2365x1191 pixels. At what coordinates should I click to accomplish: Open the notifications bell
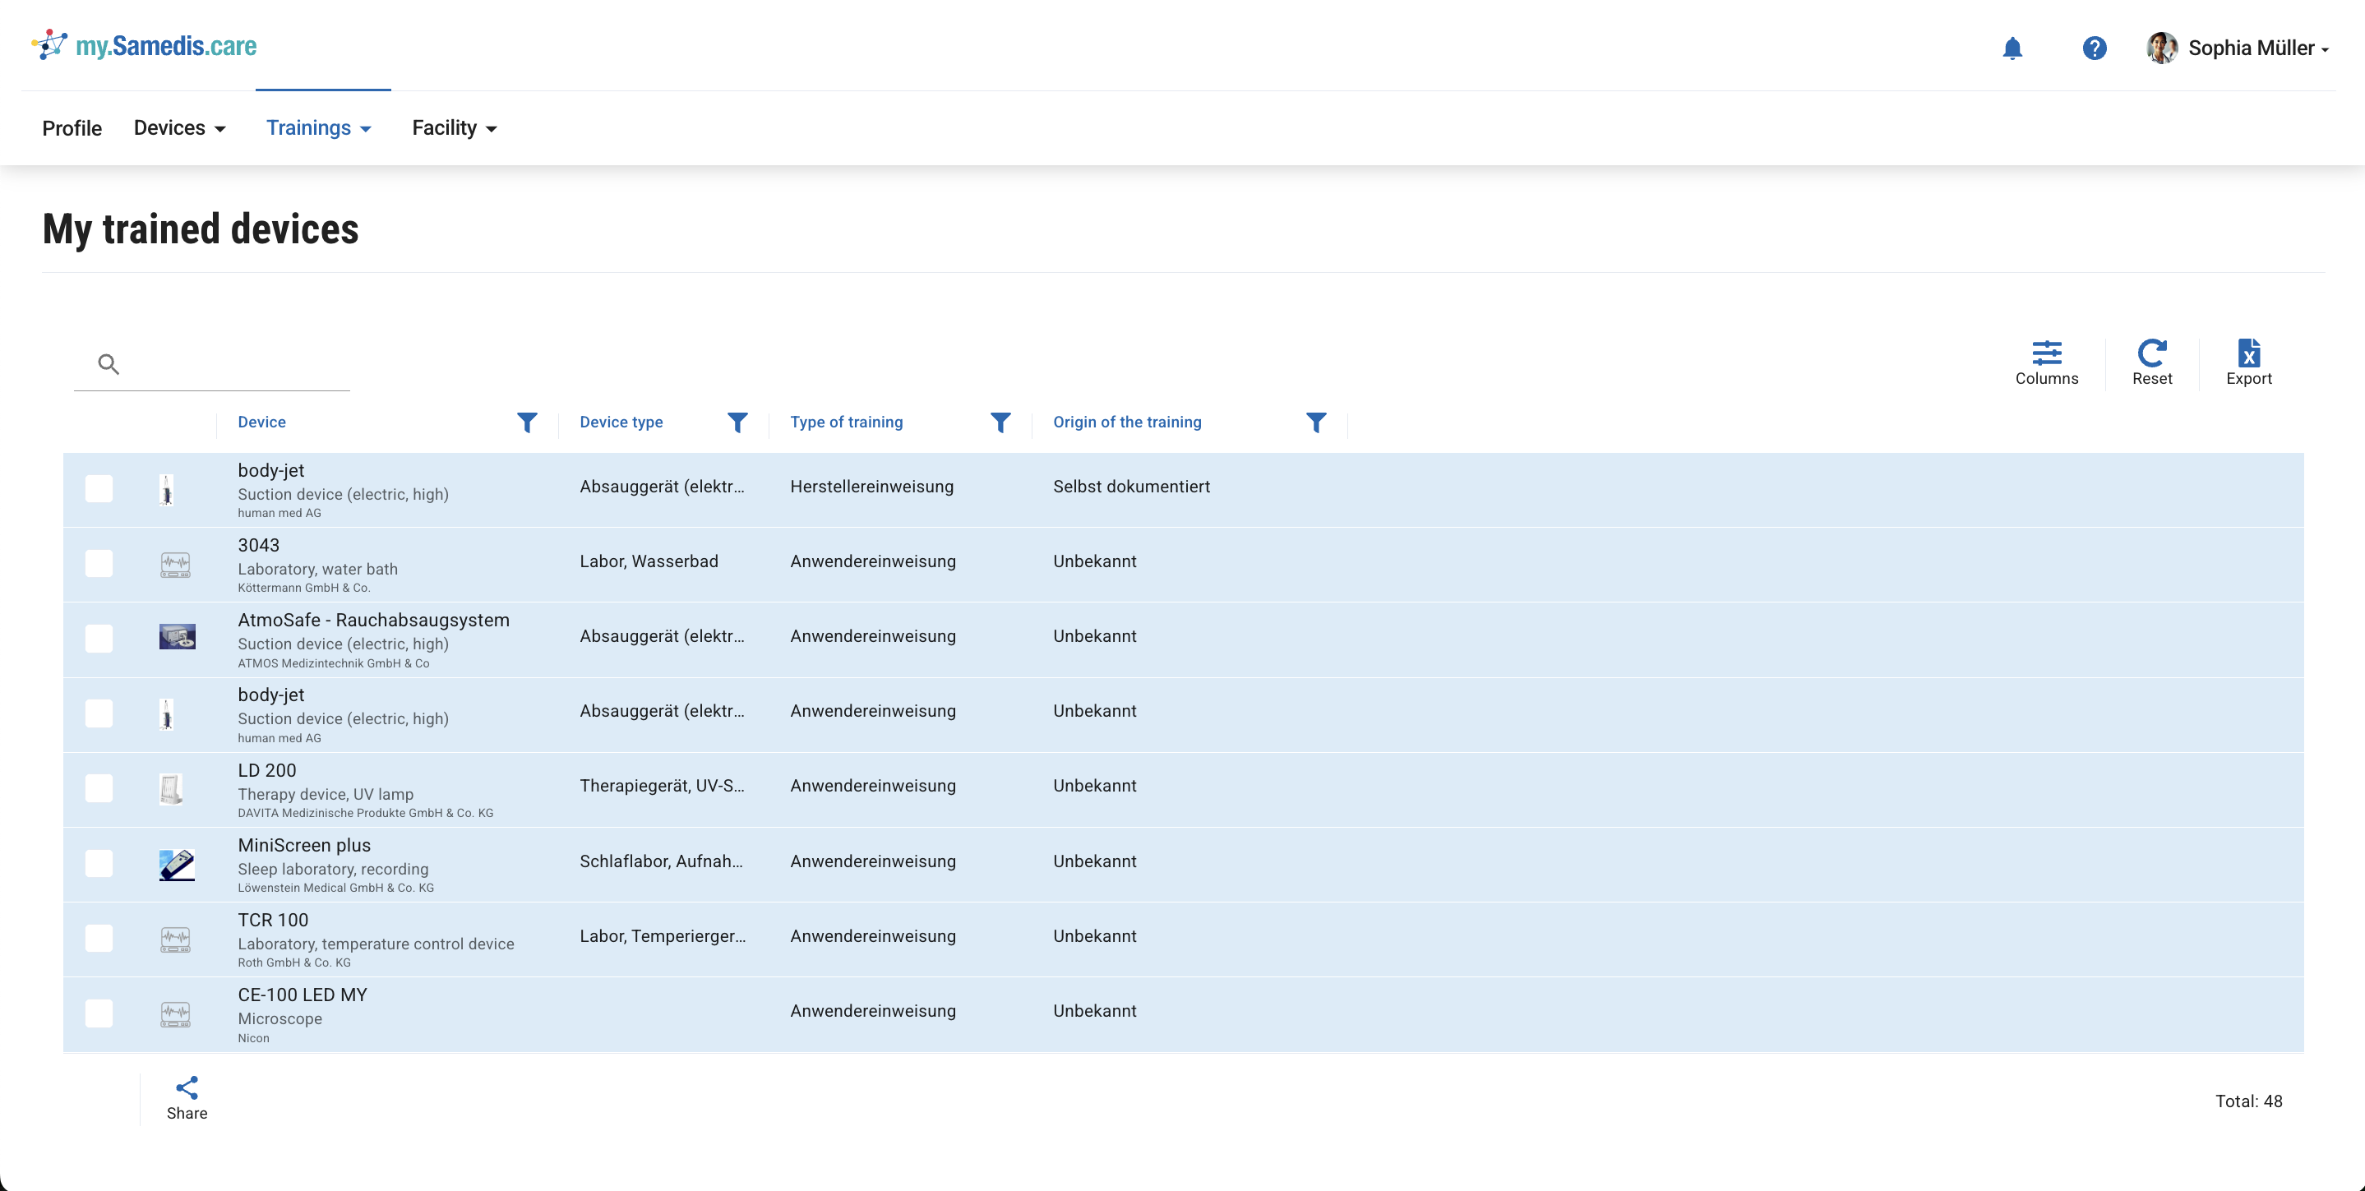coord(2012,48)
